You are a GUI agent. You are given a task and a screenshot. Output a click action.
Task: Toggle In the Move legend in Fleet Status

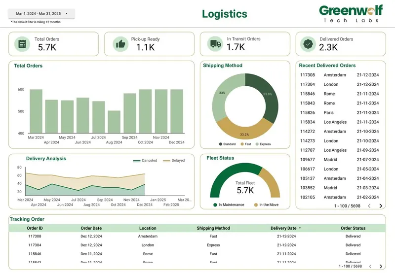point(266,205)
